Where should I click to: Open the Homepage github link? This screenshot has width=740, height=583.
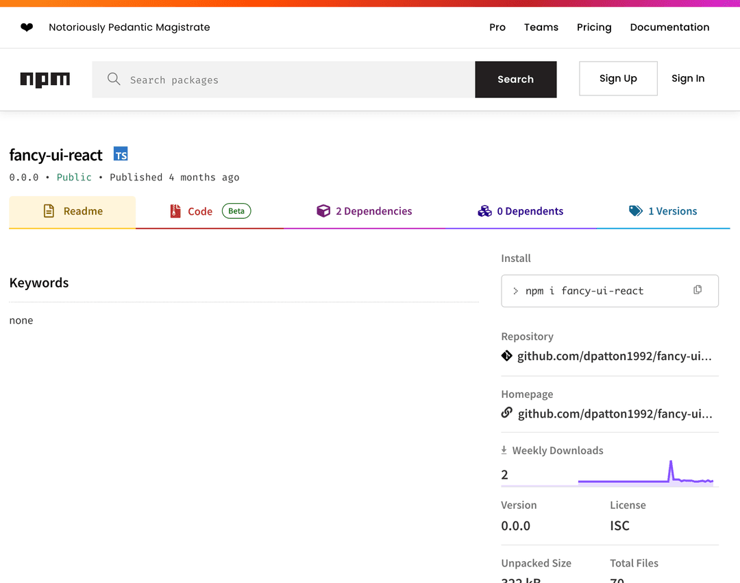pos(615,414)
